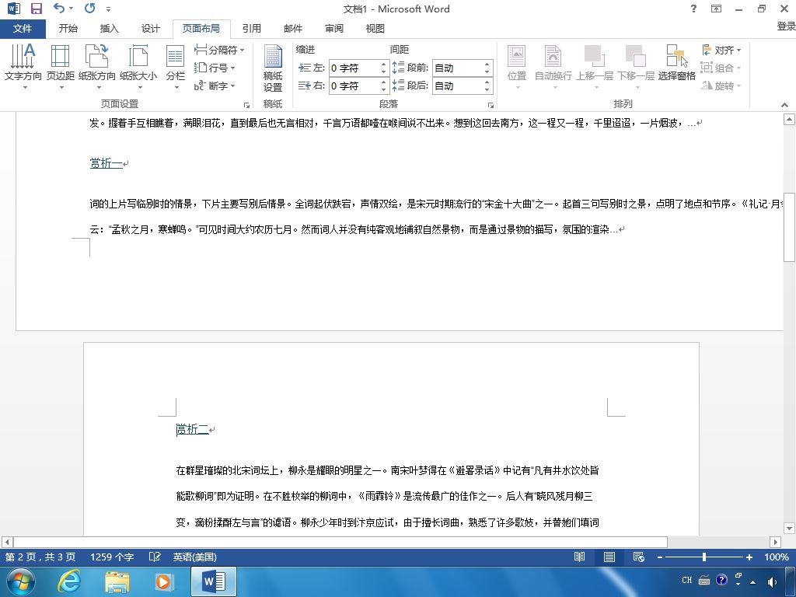Viewport: 796px width, 597px height.
Task: Click the Sign in (登录) link
Action: [786, 26]
